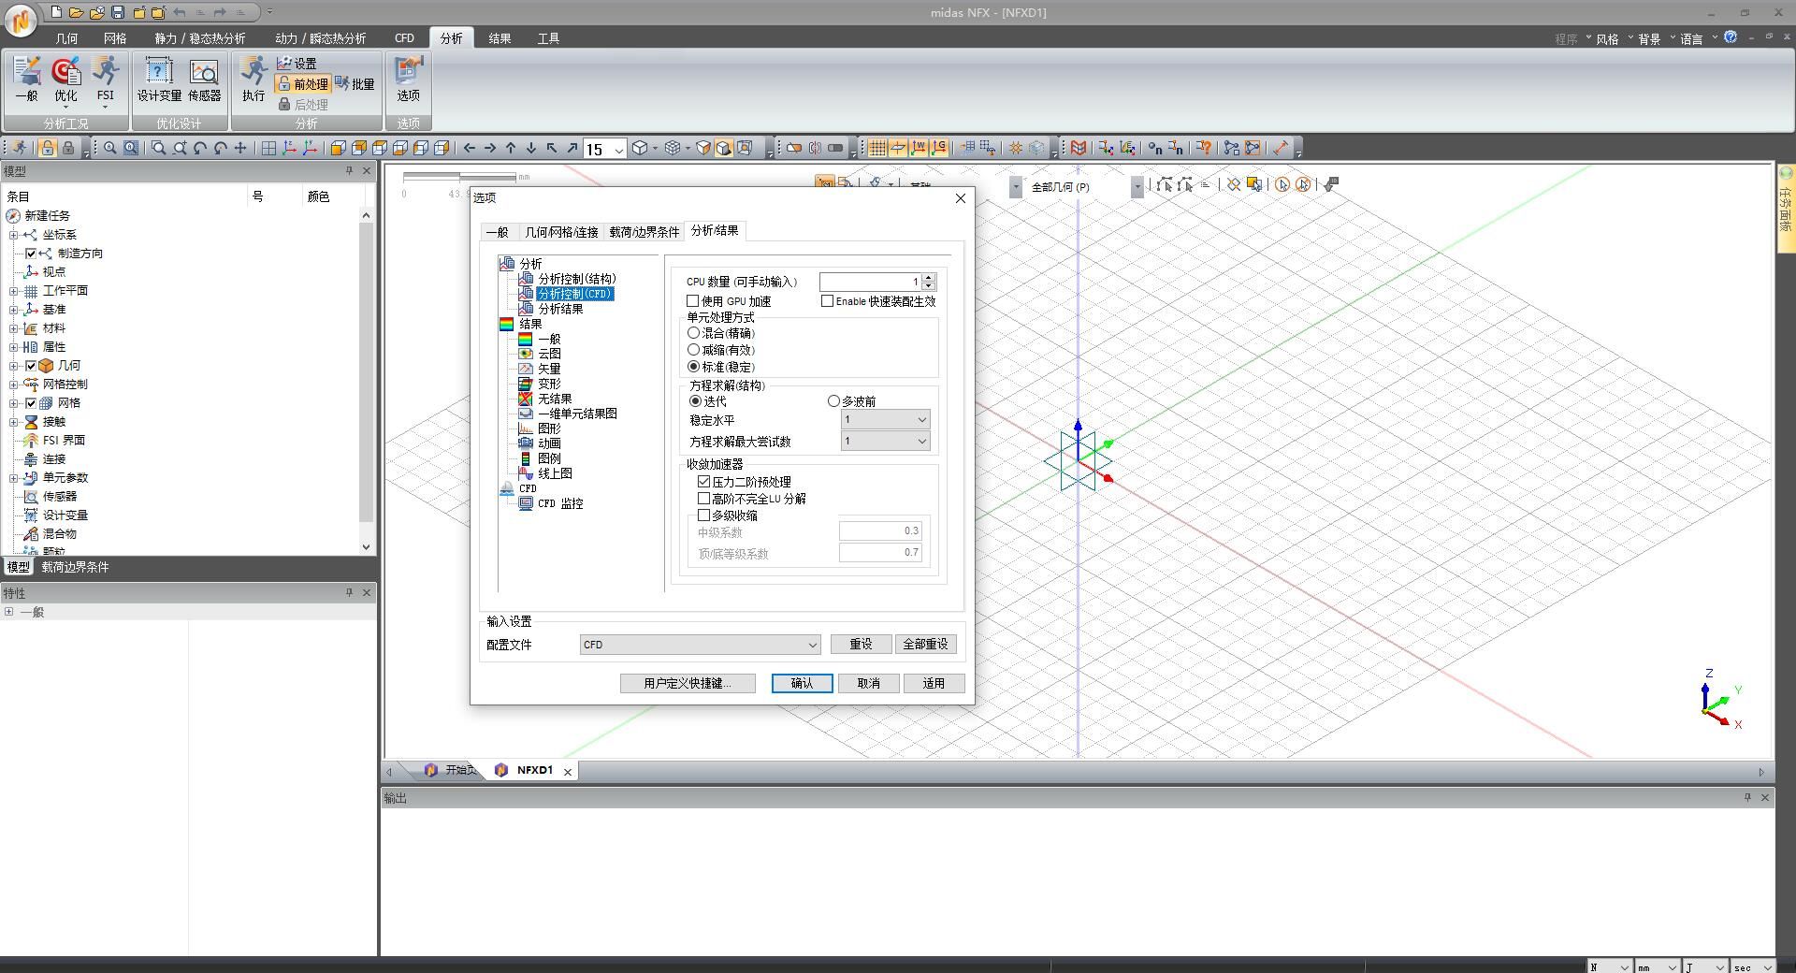1796x973 pixels.
Task: Enable the 使用 GPU 加速 checkbox
Action: click(x=693, y=301)
